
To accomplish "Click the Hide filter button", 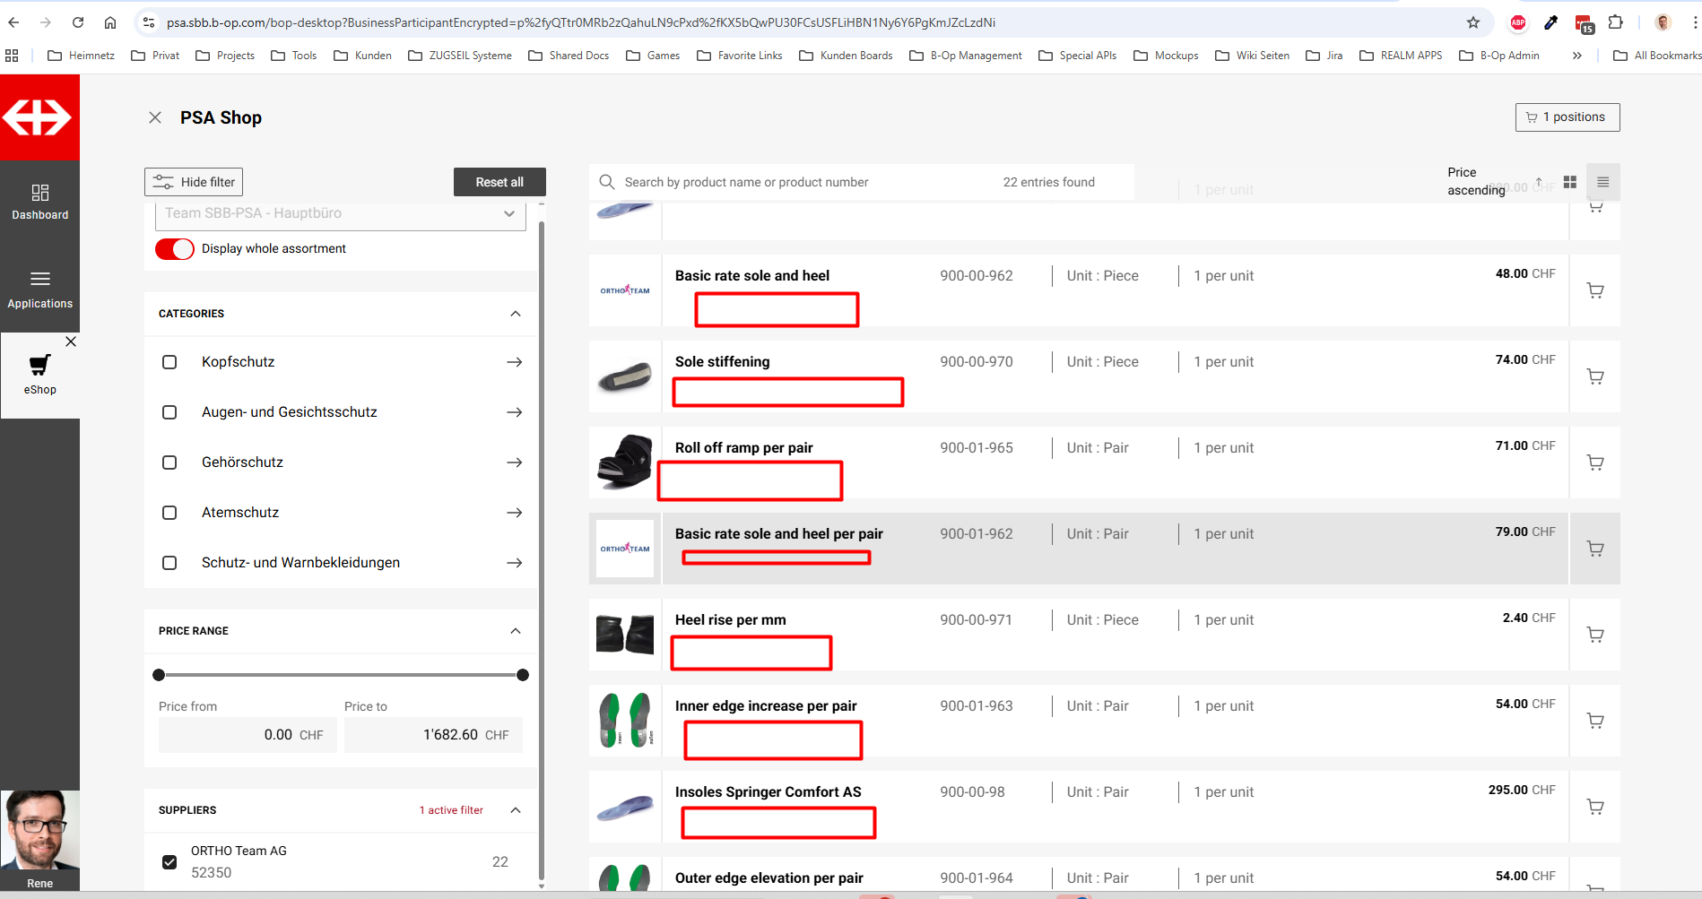I will 194,182.
